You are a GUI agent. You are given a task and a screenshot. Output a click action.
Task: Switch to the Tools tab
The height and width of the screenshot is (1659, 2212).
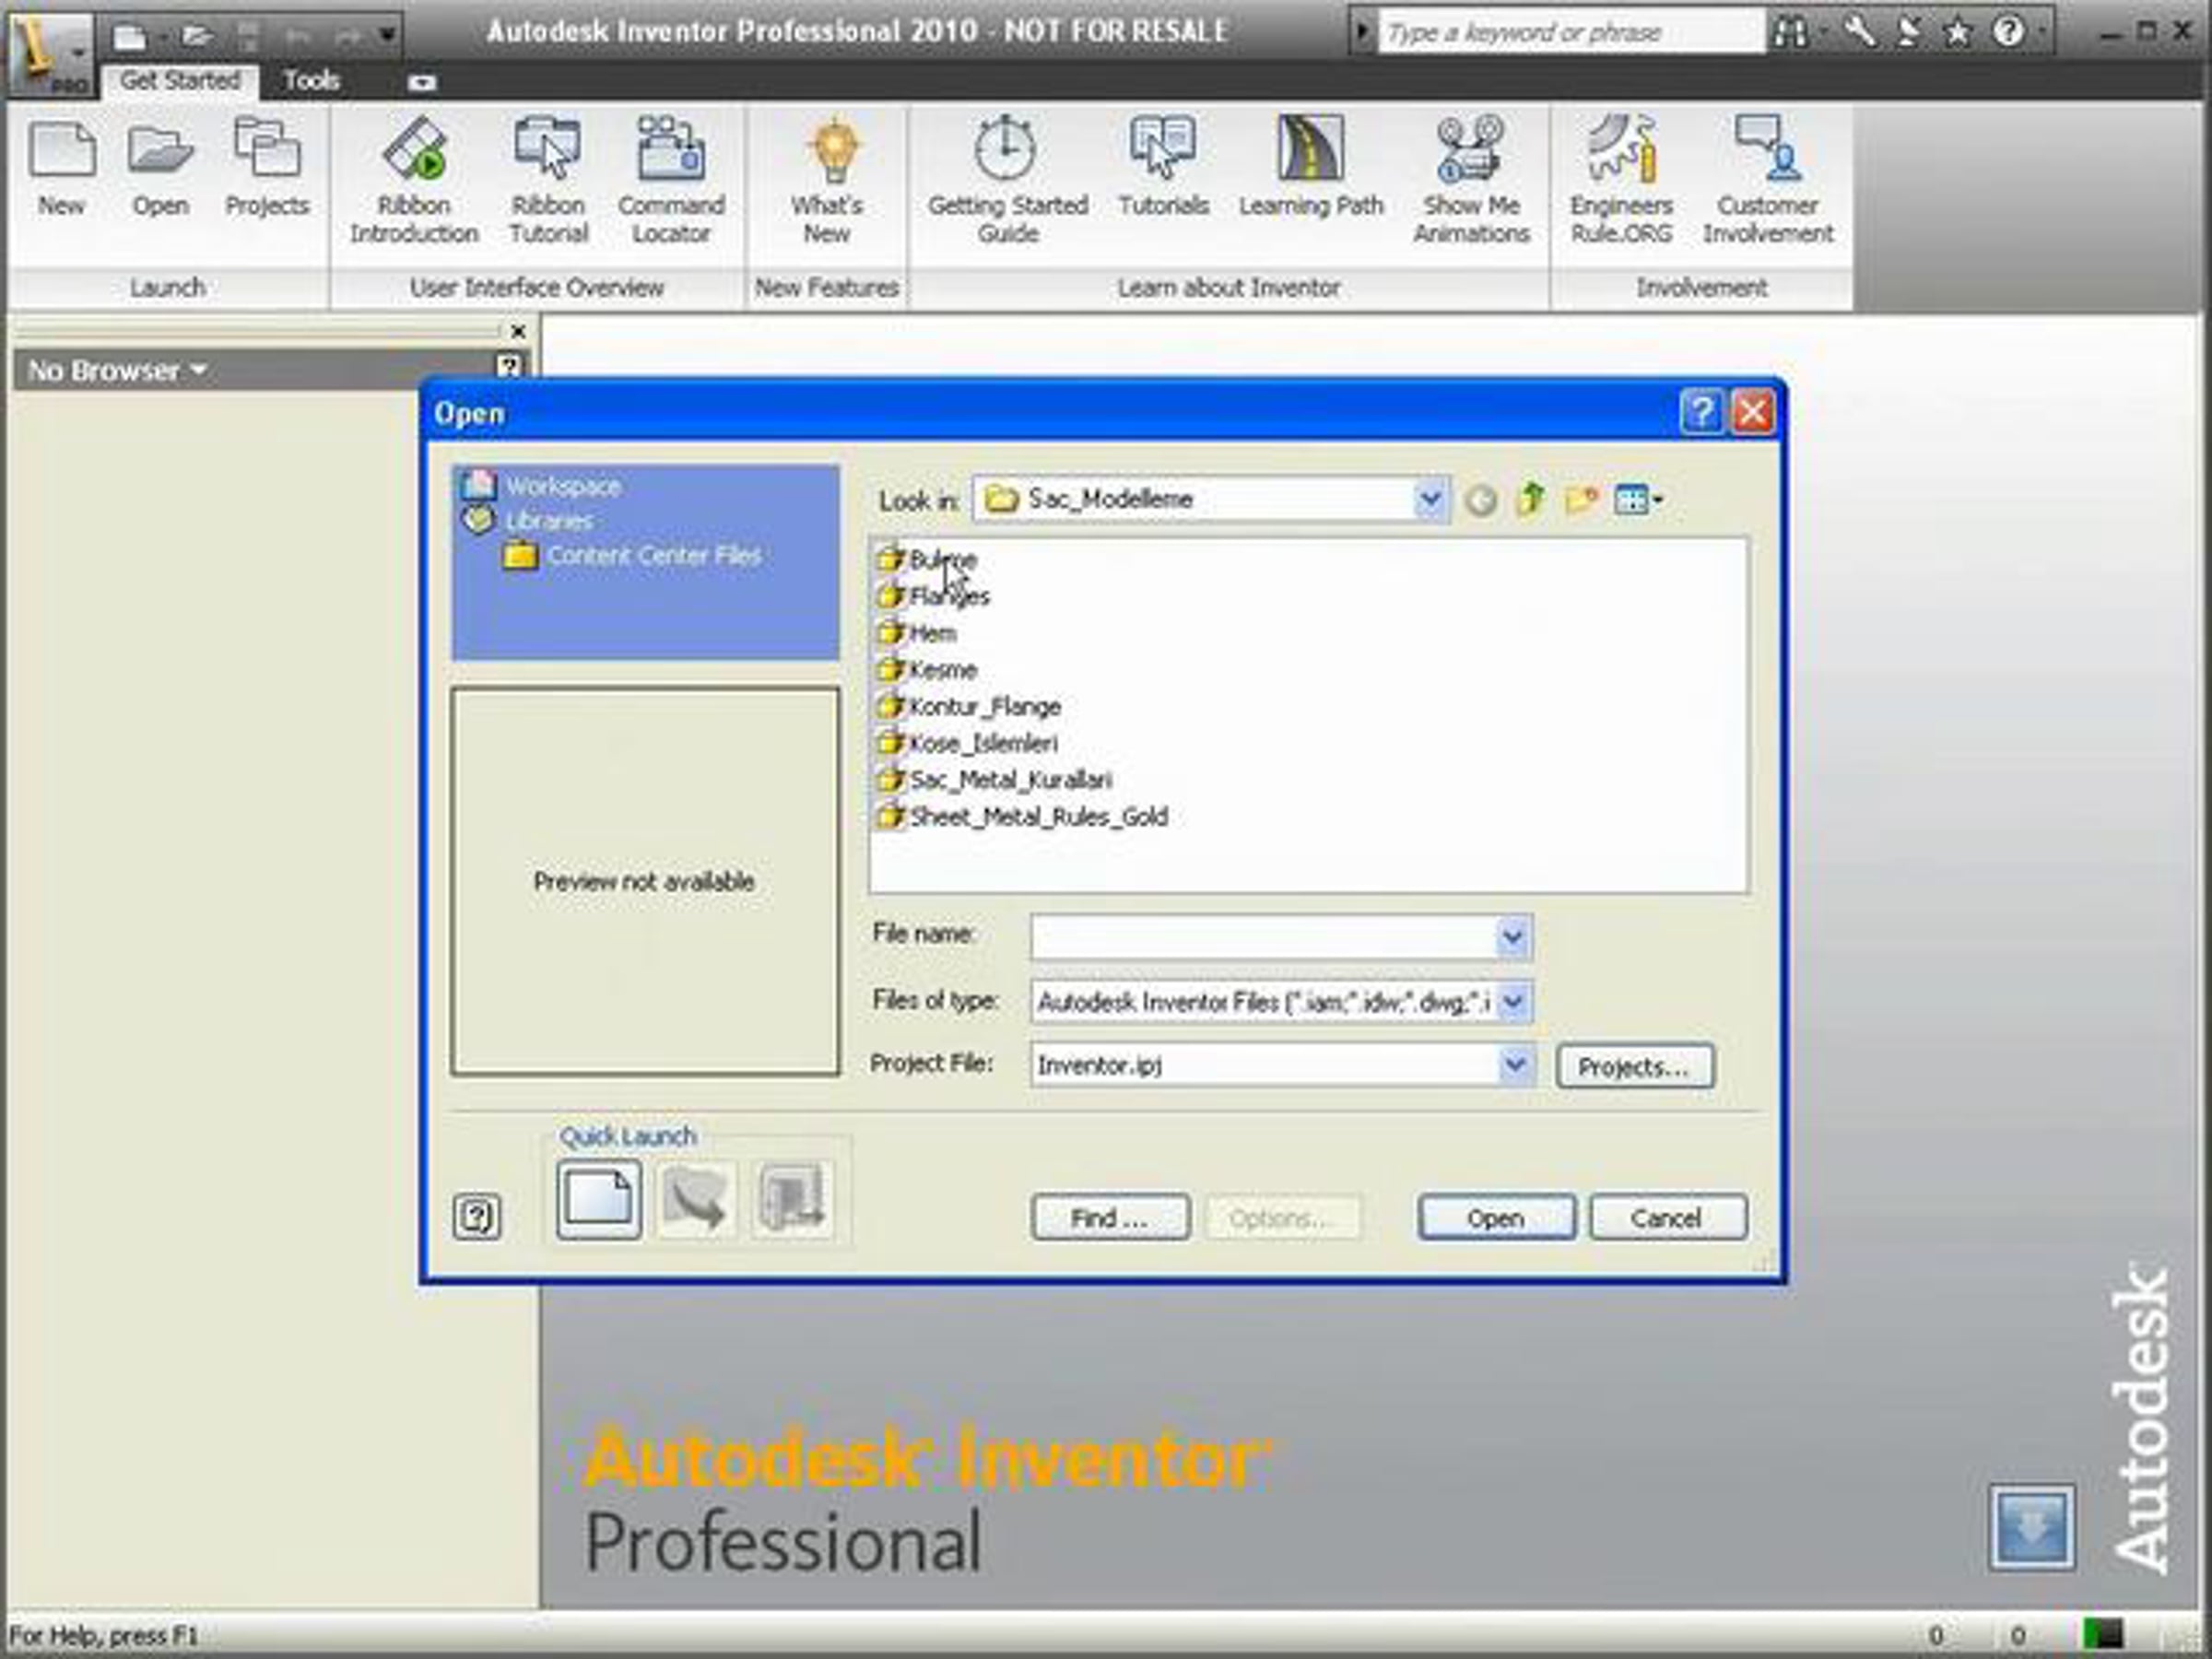(311, 80)
